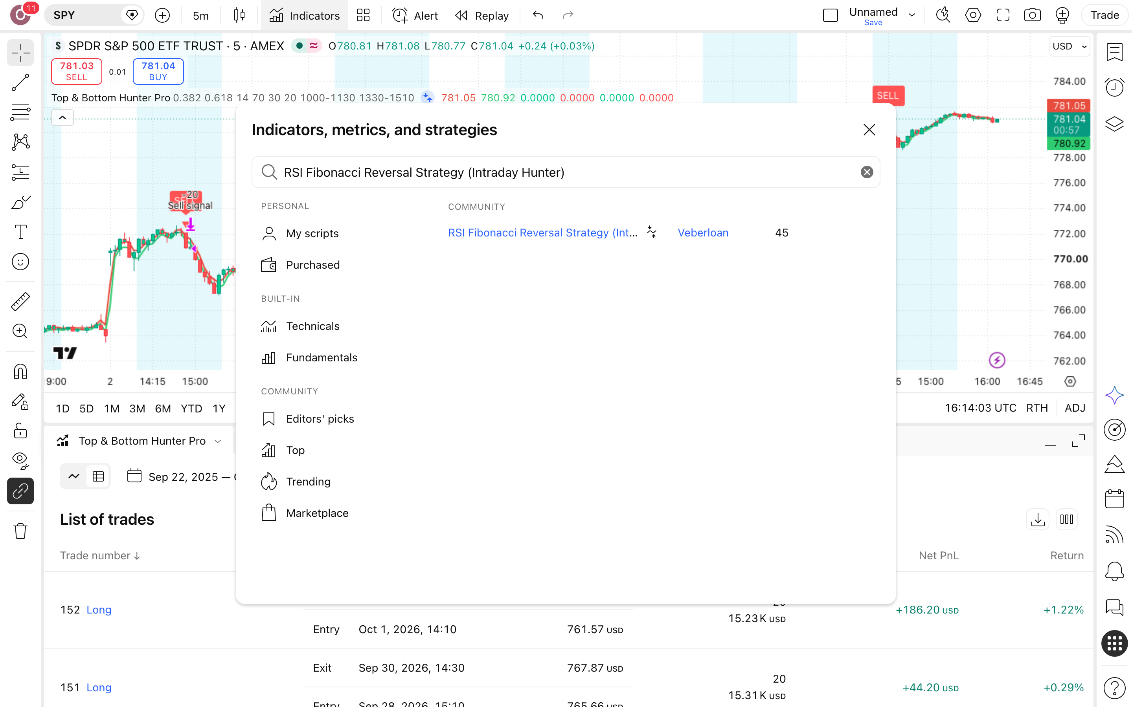
Task: Select the text annotation tool
Action: 20,231
